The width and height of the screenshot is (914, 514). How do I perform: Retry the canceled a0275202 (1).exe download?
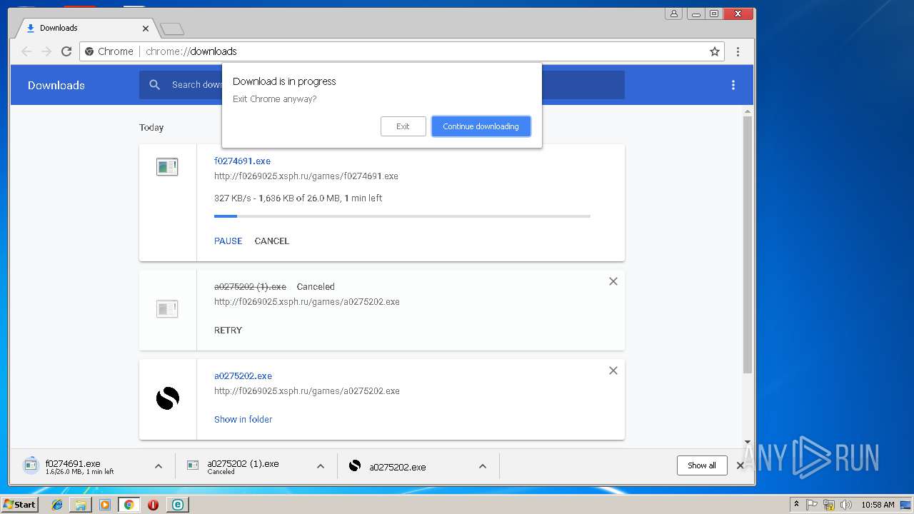pos(228,330)
